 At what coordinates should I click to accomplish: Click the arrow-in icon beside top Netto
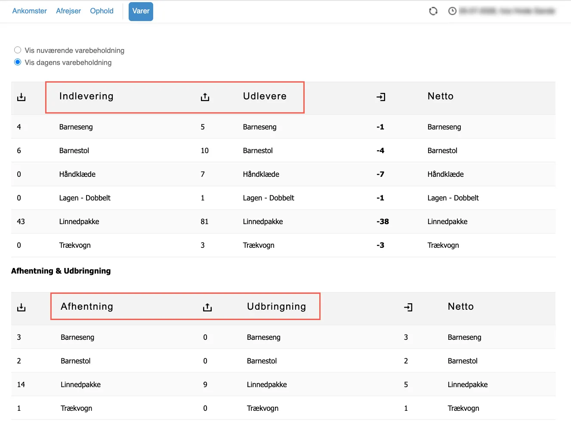(381, 97)
